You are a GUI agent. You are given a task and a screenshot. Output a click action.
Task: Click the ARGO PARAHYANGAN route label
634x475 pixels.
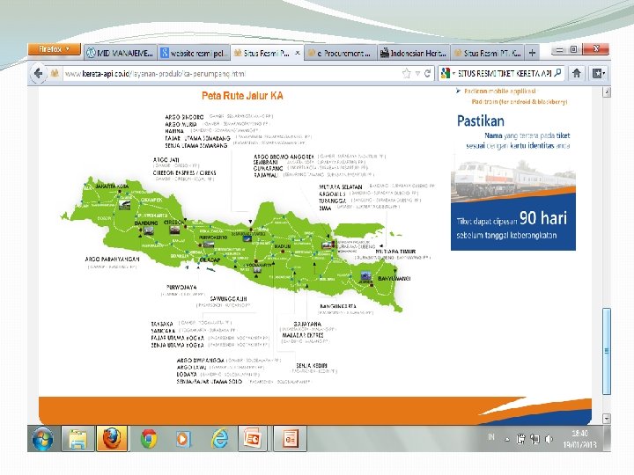point(112,259)
